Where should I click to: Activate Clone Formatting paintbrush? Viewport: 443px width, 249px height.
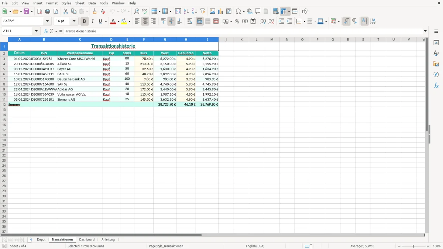click(95, 11)
